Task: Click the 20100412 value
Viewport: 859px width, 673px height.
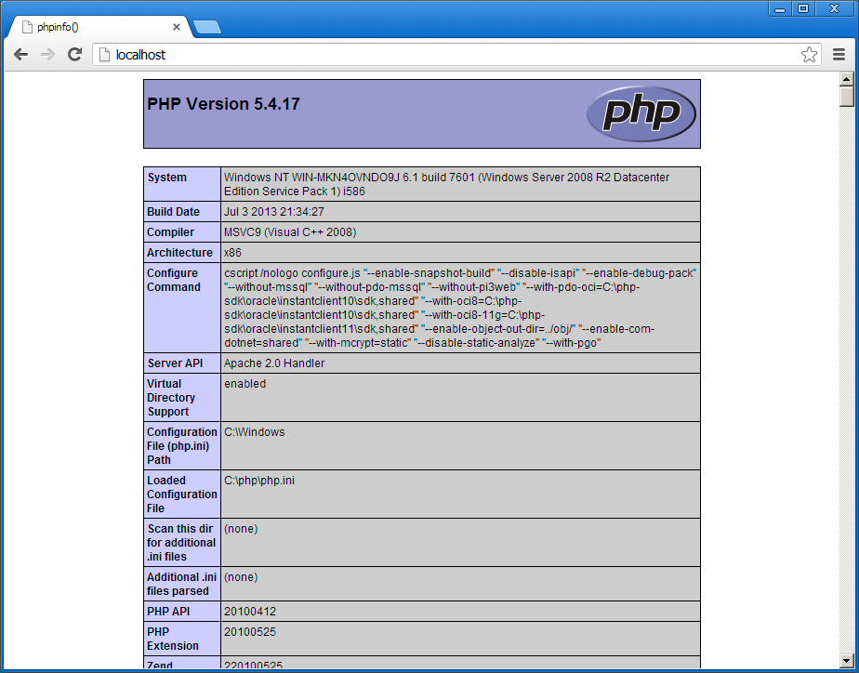Action: pyautogui.click(x=250, y=611)
